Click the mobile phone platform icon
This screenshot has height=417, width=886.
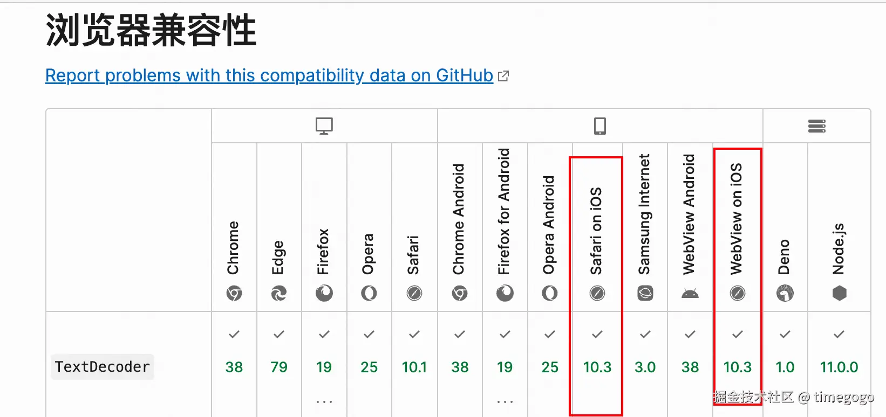(600, 126)
